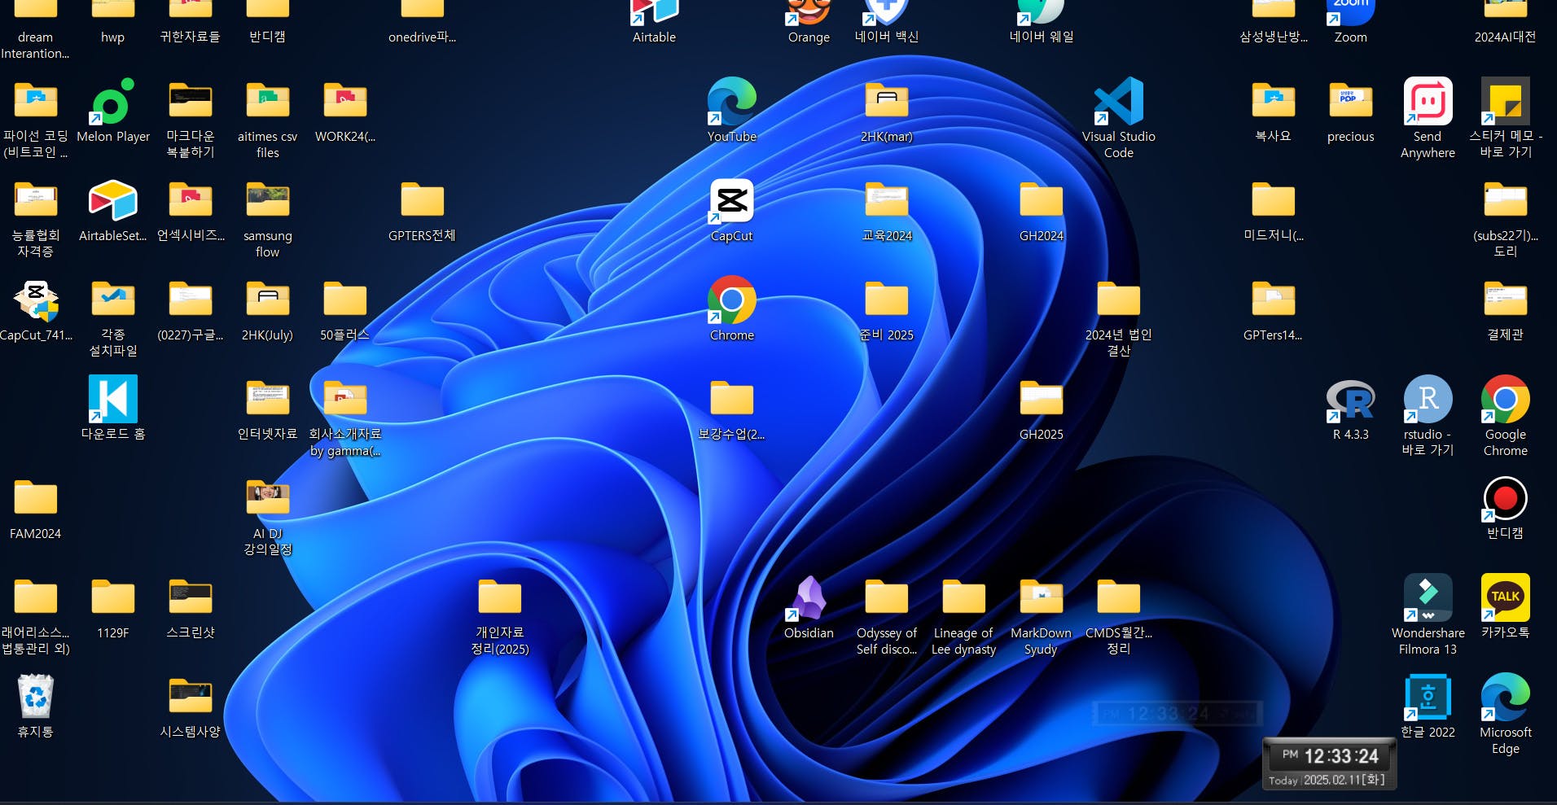Select the 1129F folder
Image resolution: width=1557 pixels, height=805 pixels.
click(x=112, y=598)
